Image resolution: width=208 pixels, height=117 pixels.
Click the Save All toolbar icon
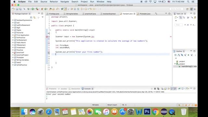coord(20,9)
